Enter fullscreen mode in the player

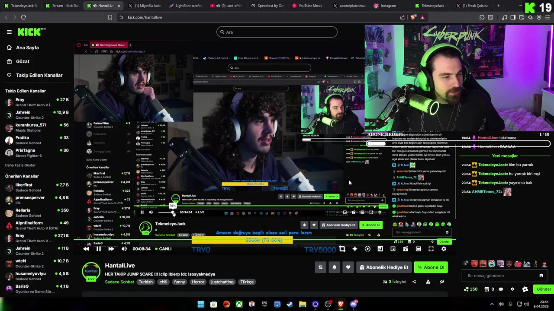(x=431, y=249)
